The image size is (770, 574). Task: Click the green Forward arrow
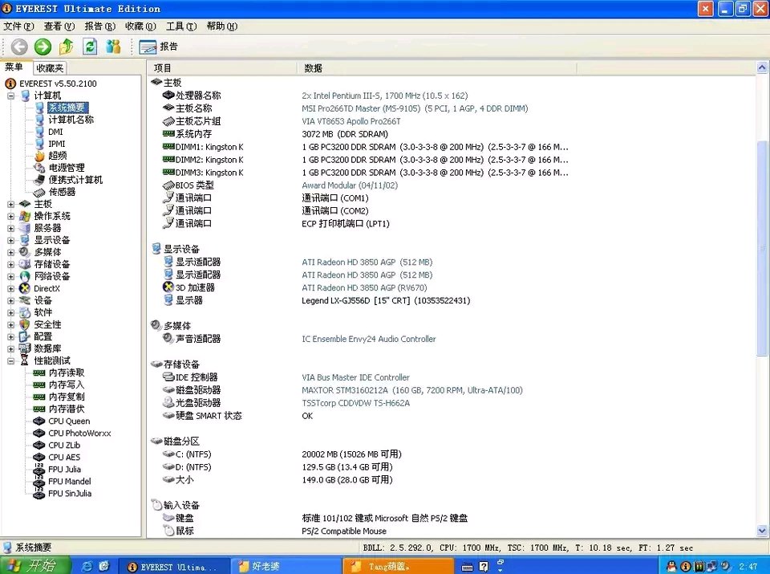point(43,47)
